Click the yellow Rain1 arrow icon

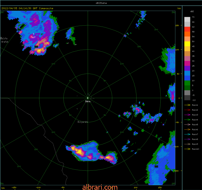[x=187, y=105]
